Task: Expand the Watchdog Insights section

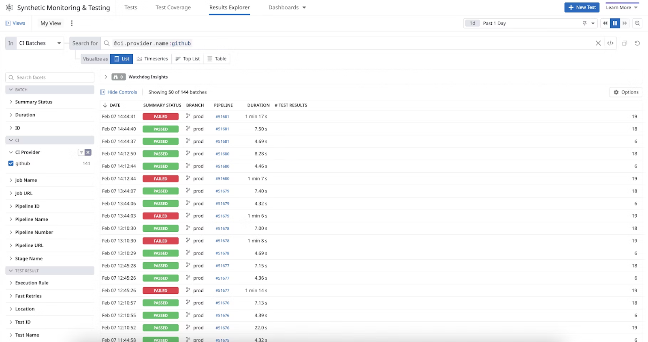Action: [x=106, y=77]
